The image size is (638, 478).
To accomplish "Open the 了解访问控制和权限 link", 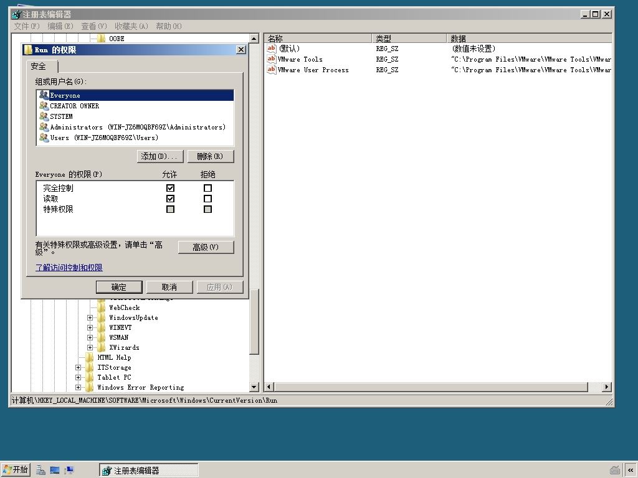I will 69,268.
